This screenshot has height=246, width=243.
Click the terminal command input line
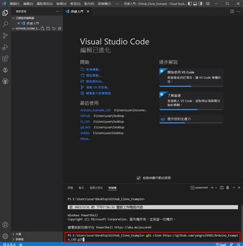click(153, 237)
